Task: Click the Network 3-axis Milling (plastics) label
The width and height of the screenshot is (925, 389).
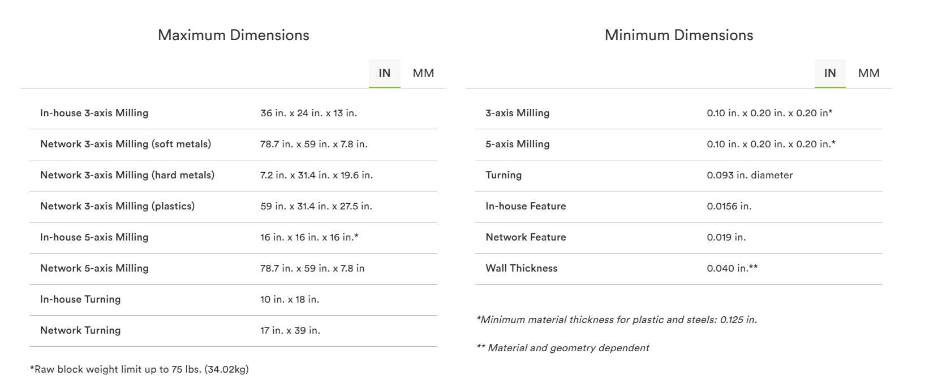Action: pyautogui.click(x=117, y=206)
